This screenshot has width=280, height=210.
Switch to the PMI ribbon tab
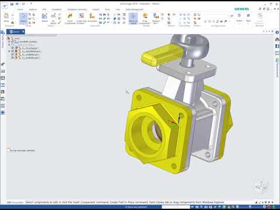pyautogui.click(x=44, y=9)
